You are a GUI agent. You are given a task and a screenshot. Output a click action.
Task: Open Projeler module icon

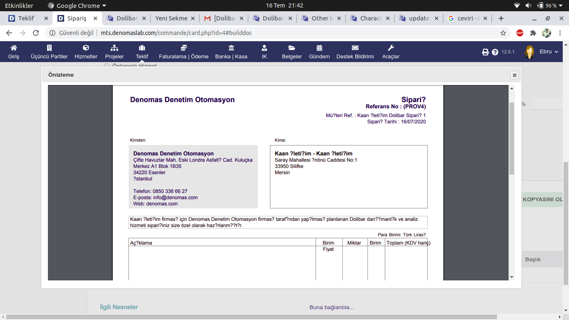pos(114,48)
